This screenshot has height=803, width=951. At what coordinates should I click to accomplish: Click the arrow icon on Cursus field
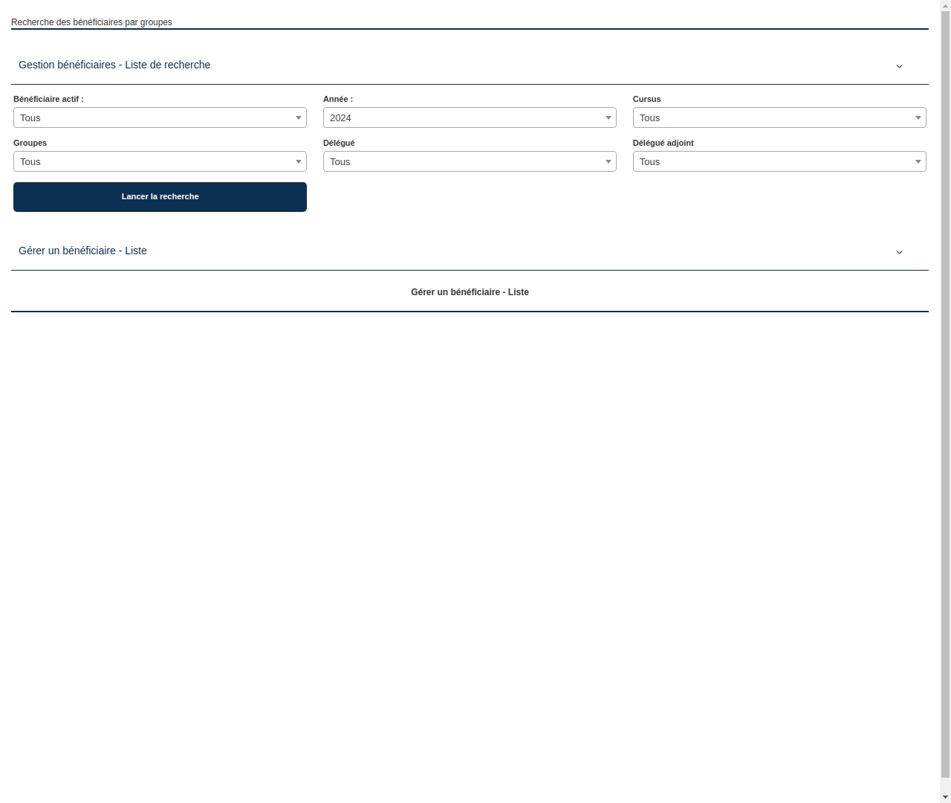918,117
